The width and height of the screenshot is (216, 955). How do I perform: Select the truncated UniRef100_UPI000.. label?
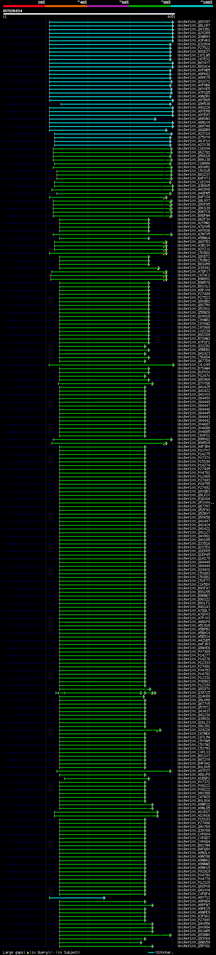click(195, 503)
